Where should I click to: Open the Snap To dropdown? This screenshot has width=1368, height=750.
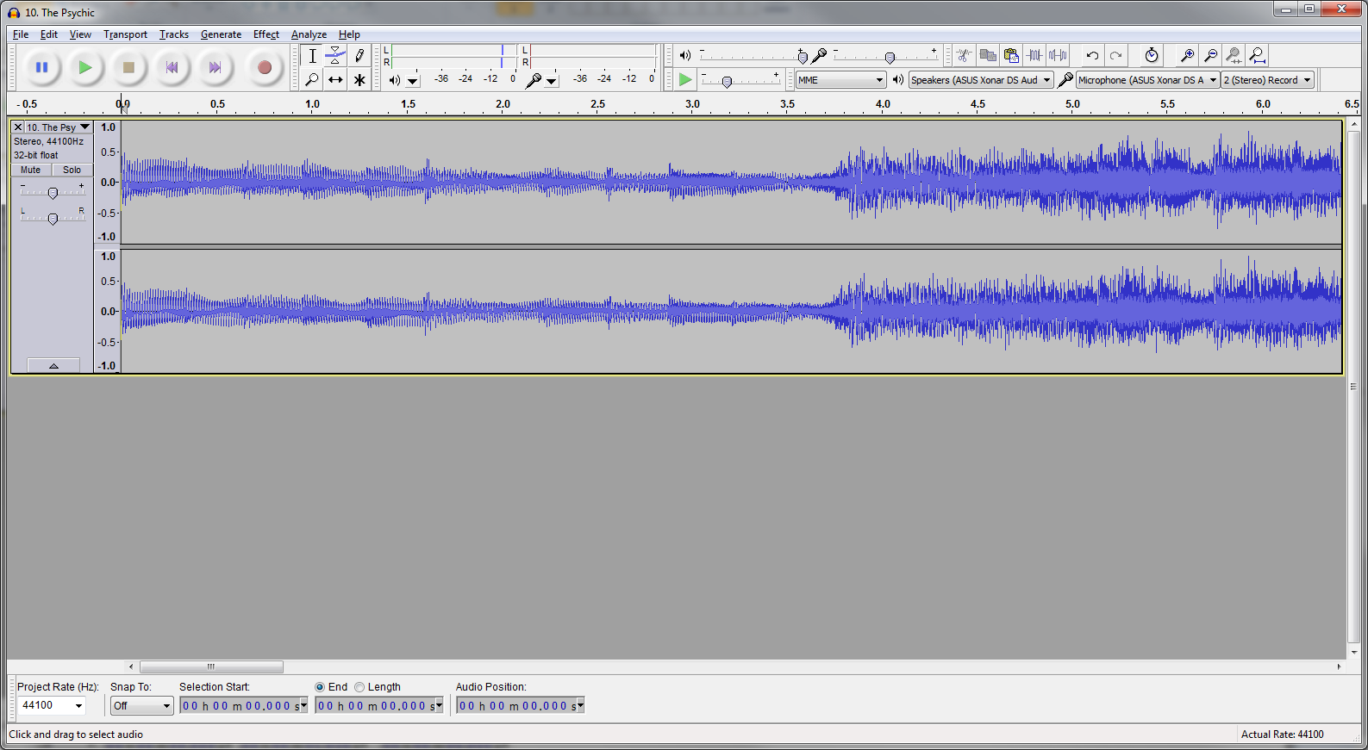(x=143, y=706)
